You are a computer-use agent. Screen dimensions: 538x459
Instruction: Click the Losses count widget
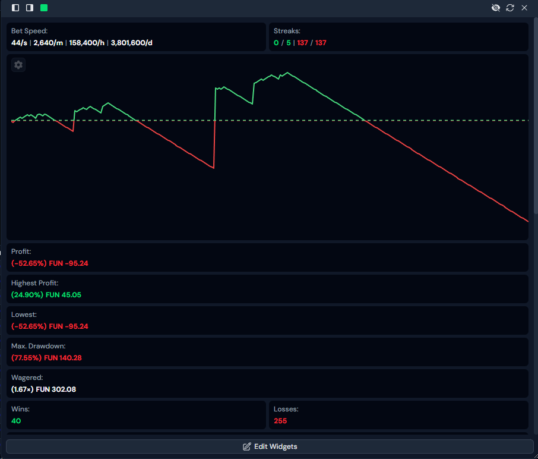(x=398, y=415)
